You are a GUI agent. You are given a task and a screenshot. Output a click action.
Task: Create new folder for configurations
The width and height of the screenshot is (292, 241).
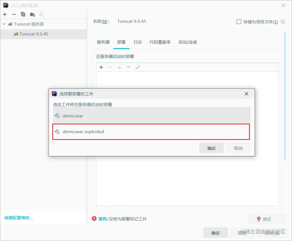pyautogui.click(x=32, y=14)
